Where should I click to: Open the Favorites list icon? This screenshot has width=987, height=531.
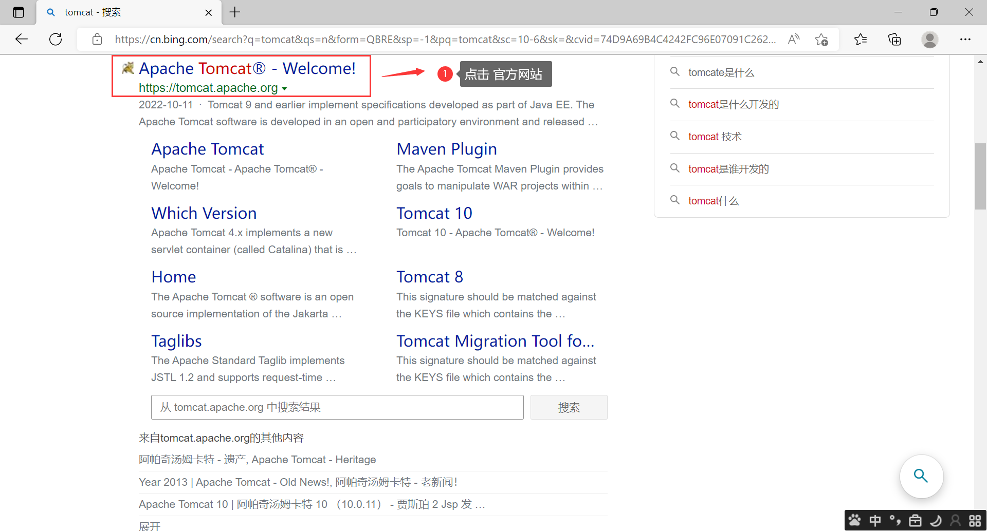coord(861,39)
